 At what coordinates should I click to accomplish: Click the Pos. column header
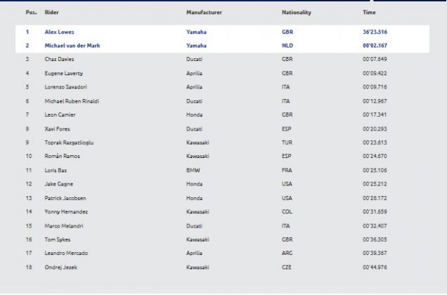31,13
